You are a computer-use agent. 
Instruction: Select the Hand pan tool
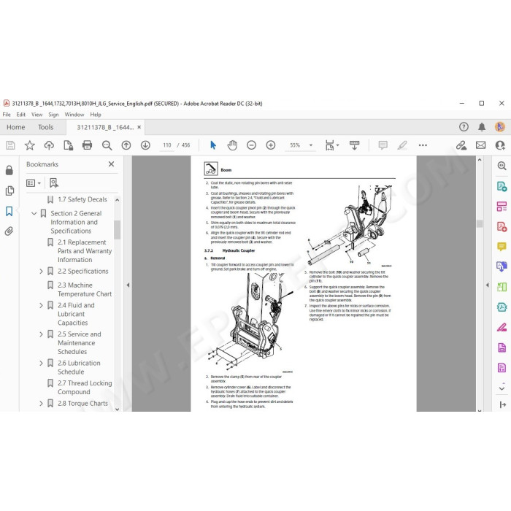232,145
